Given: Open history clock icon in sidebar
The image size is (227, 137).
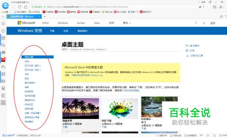Looking at the screenshot, I should [x=3, y=31].
